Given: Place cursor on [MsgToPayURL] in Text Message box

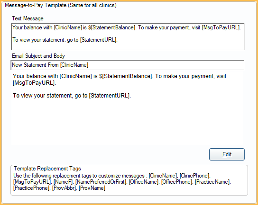Looking at the screenshot, I should (x=221, y=27).
